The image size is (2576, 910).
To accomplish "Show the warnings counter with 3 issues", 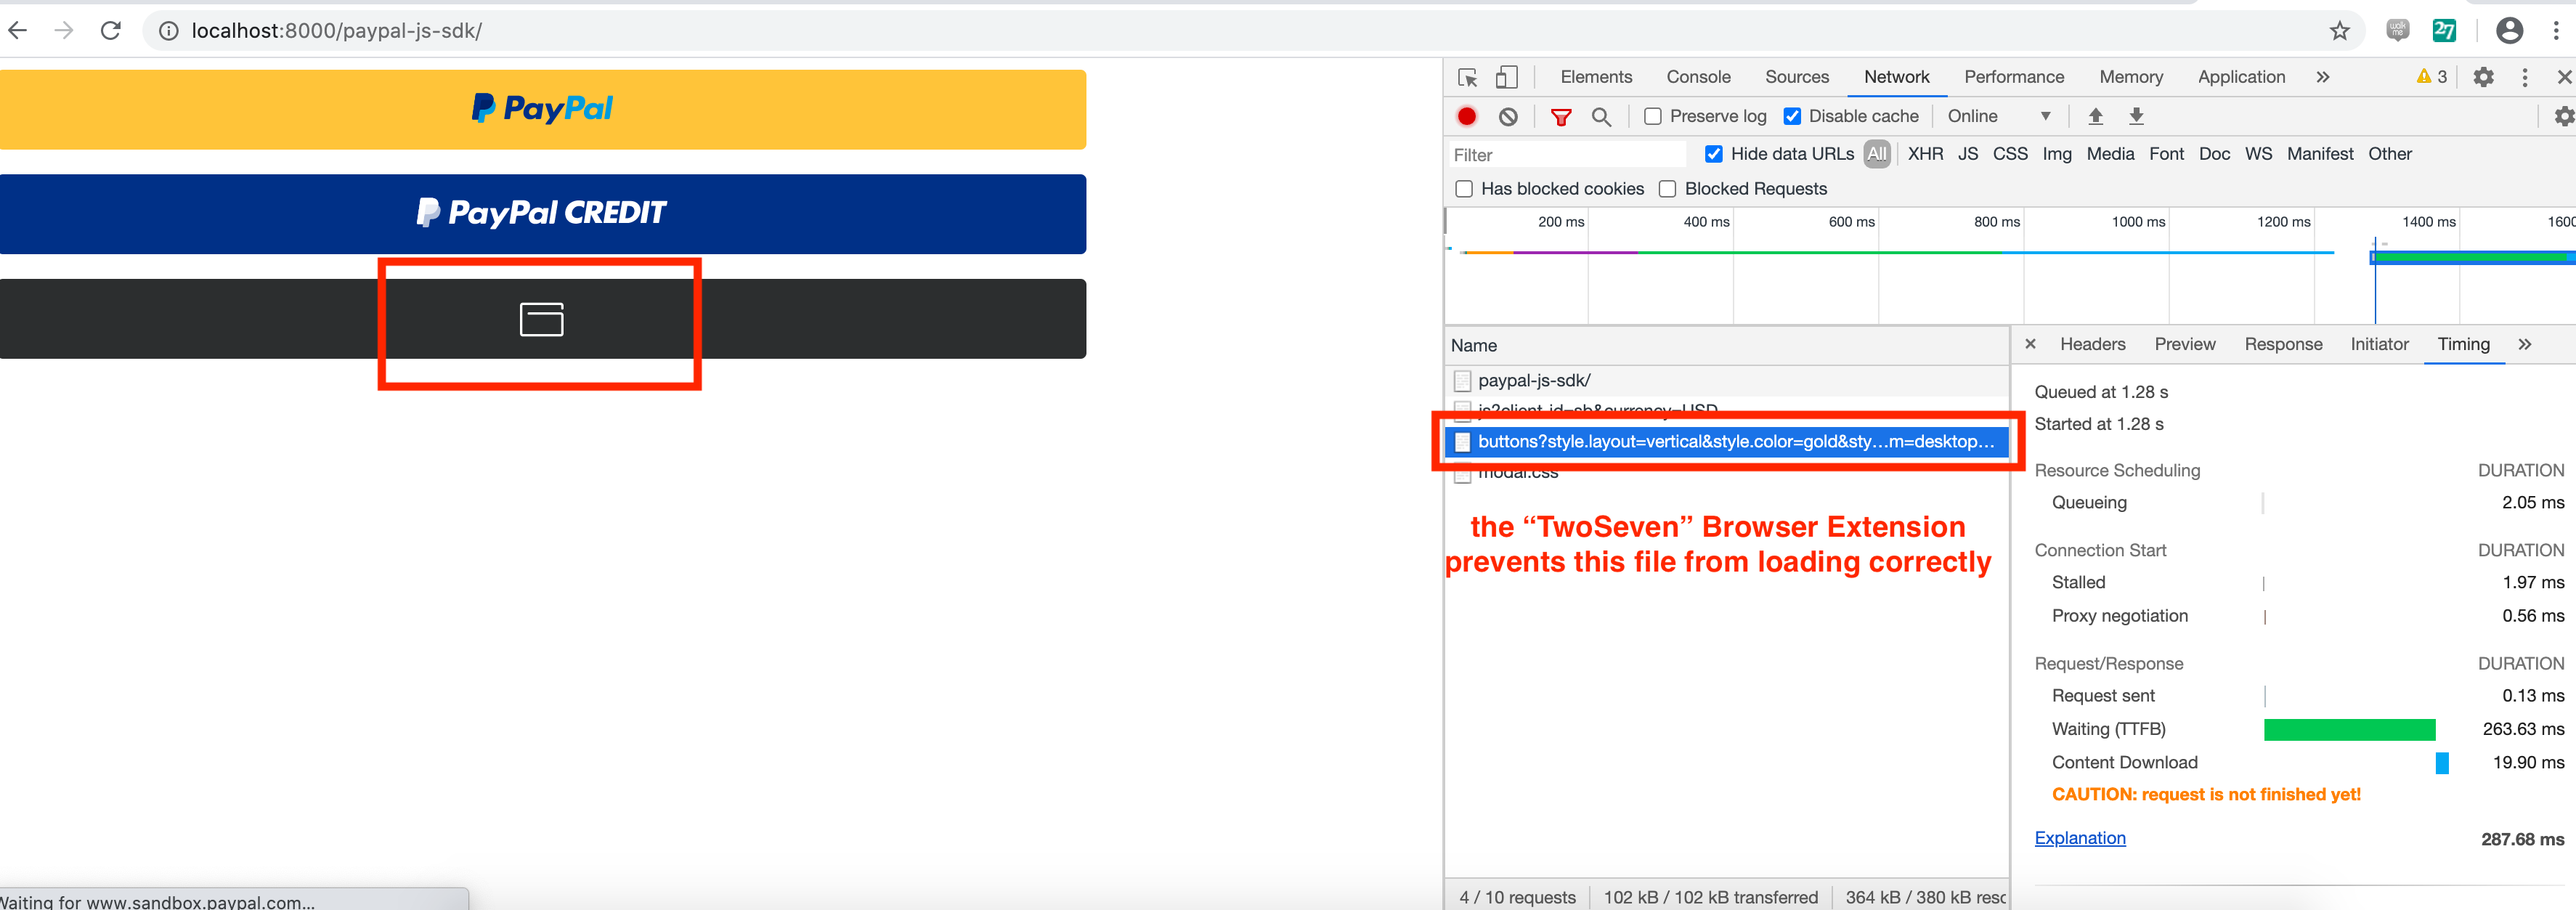I will pos(2431,77).
